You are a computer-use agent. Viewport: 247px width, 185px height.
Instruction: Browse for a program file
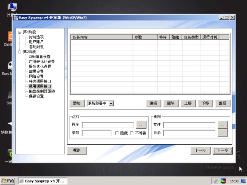coord(141,125)
